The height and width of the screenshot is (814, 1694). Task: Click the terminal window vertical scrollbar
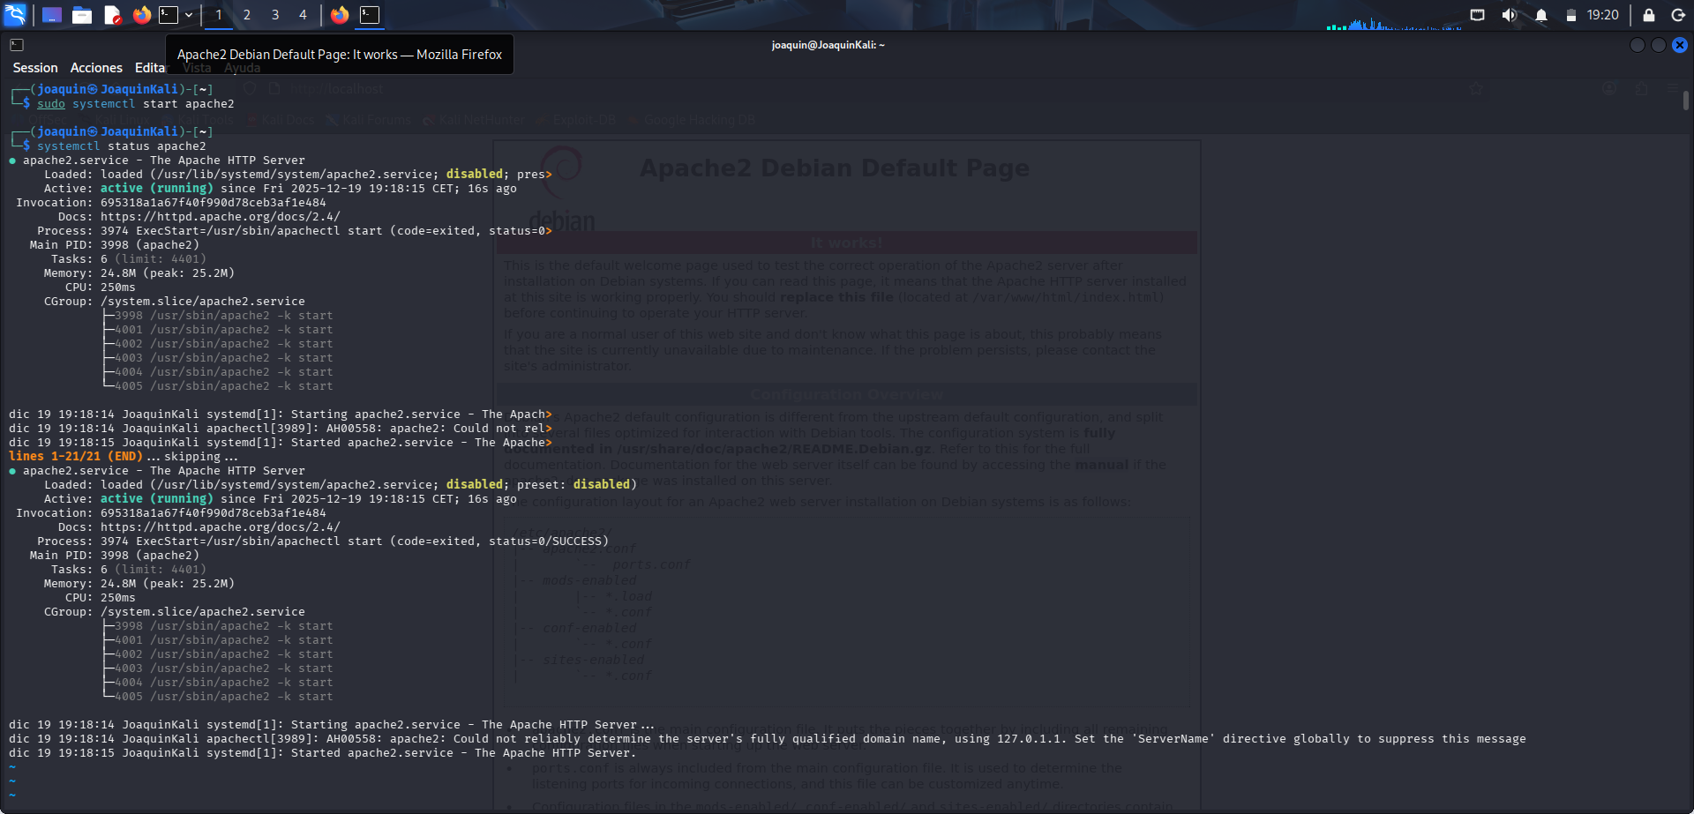click(1685, 101)
